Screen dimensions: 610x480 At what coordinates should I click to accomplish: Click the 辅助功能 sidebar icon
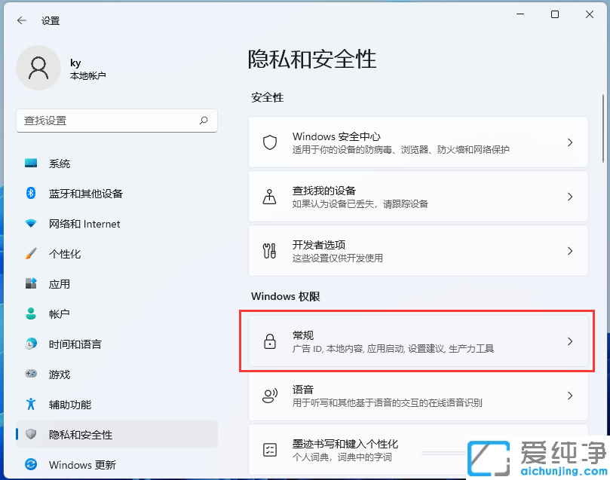31,405
